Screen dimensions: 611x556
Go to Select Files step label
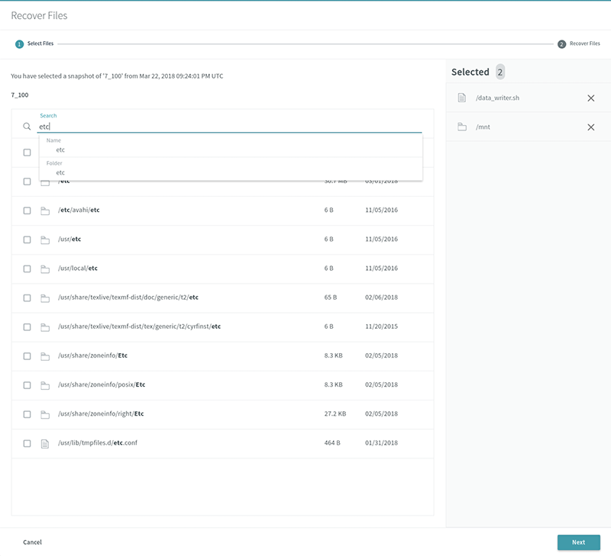(40, 43)
